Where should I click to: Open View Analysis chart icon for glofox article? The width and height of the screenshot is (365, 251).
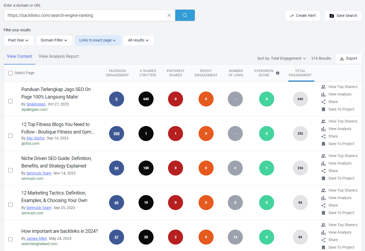(x=323, y=129)
